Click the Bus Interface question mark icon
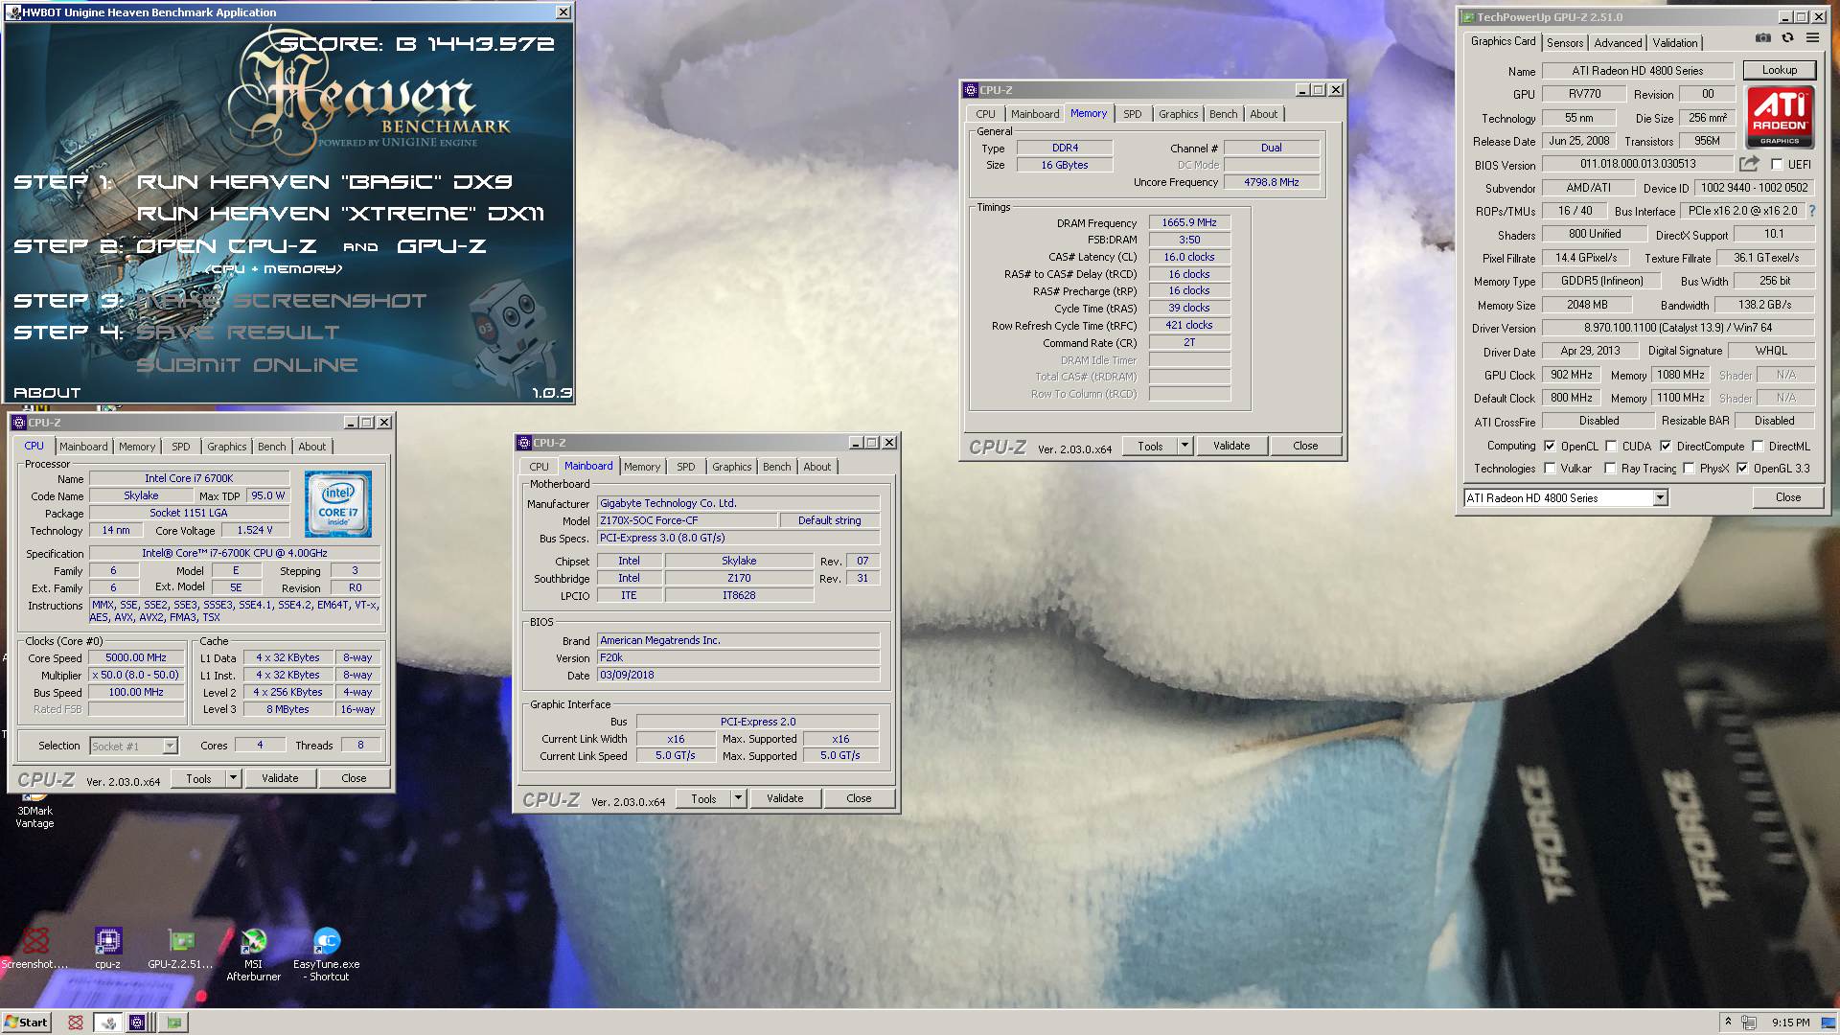The height and width of the screenshot is (1035, 1840). 1811,211
